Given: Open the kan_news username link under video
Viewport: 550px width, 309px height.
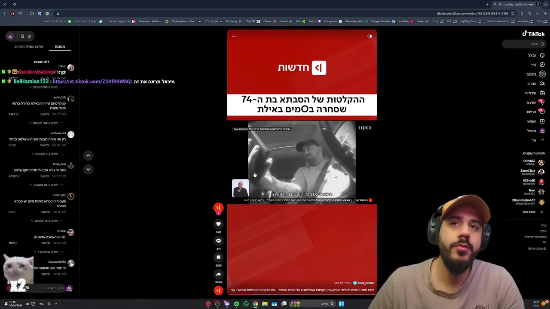Looking at the screenshot, I should [x=366, y=283].
